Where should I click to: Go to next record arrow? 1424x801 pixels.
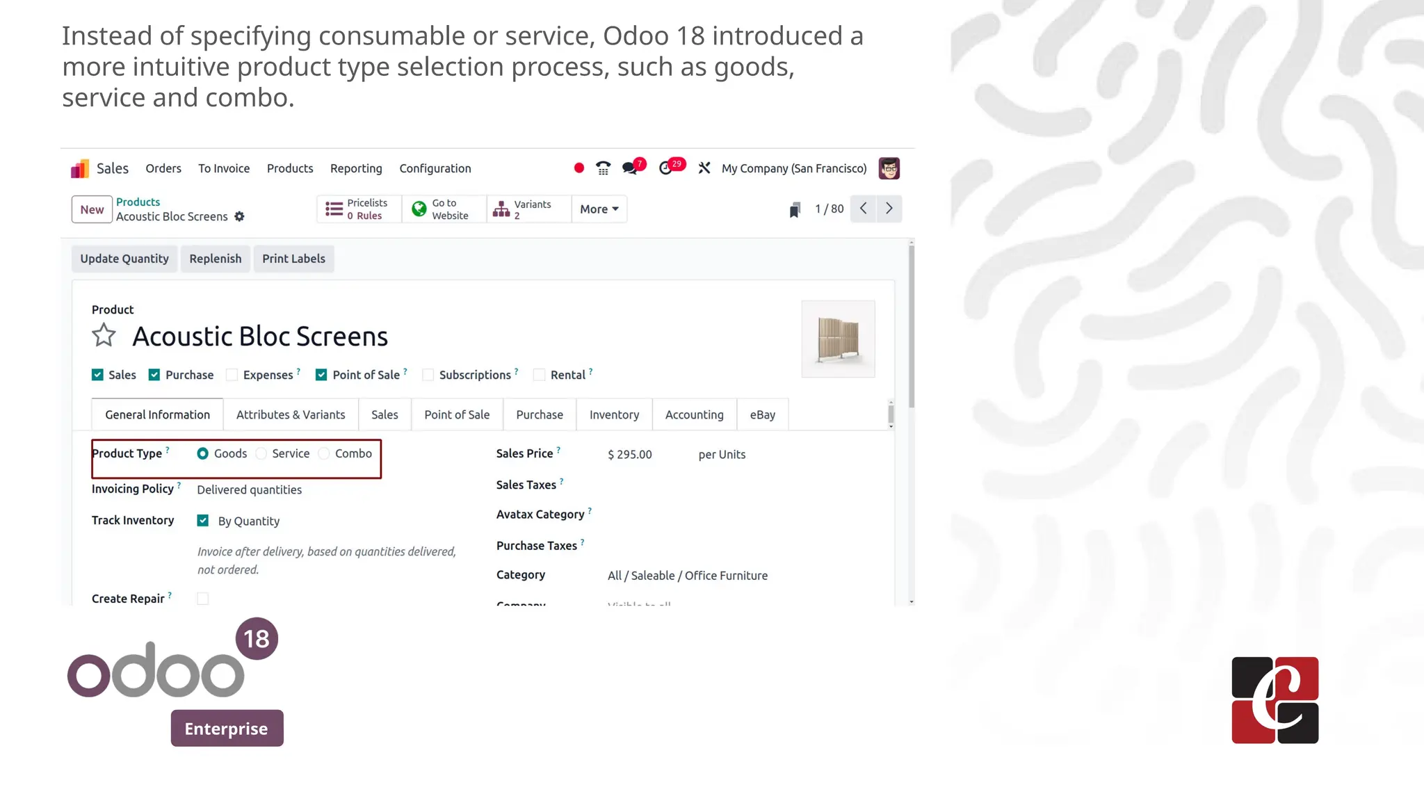[889, 209]
